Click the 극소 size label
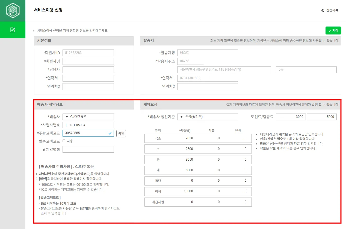The width and height of the screenshot is (346, 229). (158, 138)
